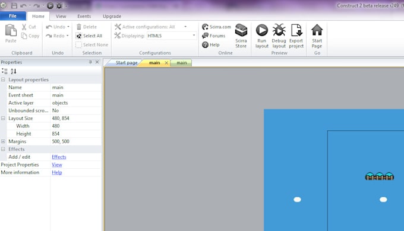Open the Undo history dropdown arrow

point(68,27)
